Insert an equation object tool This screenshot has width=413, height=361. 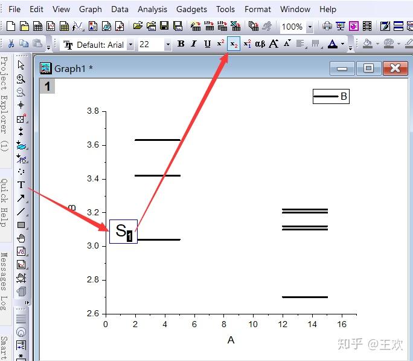click(x=21, y=252)
